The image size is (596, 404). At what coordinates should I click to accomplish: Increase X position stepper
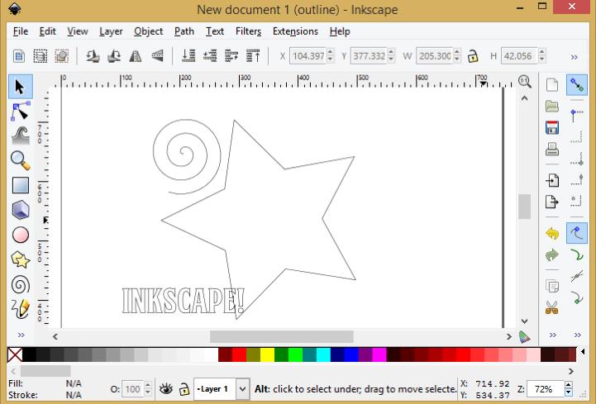[330, 52]
